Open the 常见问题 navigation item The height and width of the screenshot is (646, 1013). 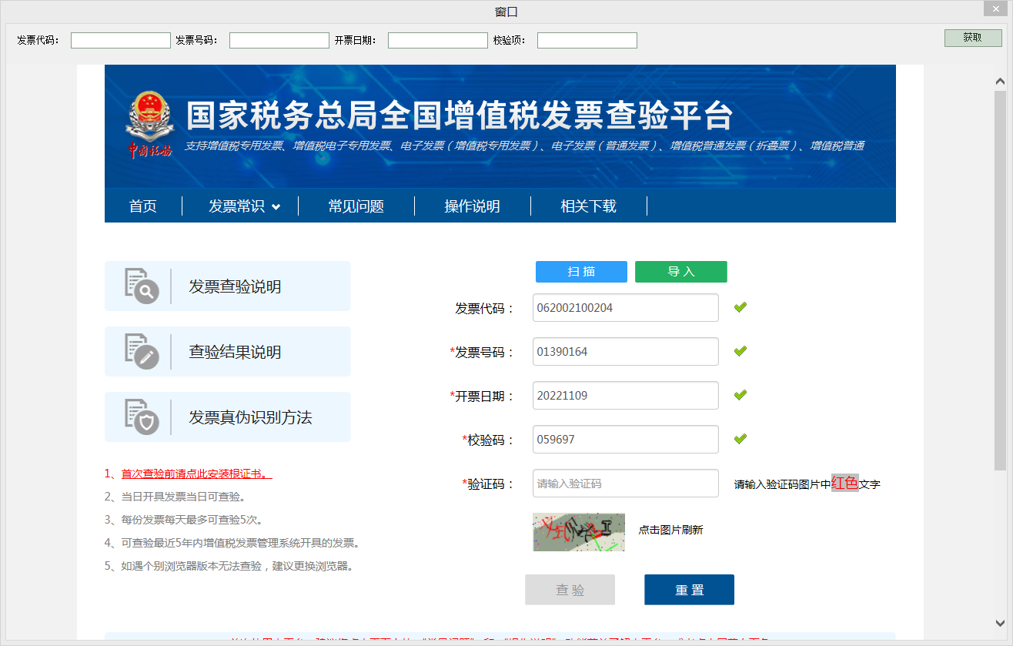point(356,206)
